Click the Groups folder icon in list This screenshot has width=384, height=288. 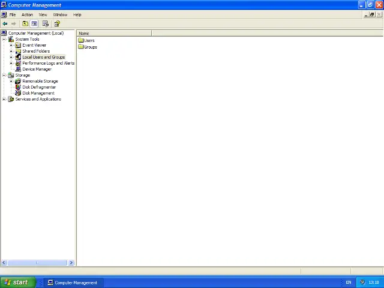pos(81,47)
